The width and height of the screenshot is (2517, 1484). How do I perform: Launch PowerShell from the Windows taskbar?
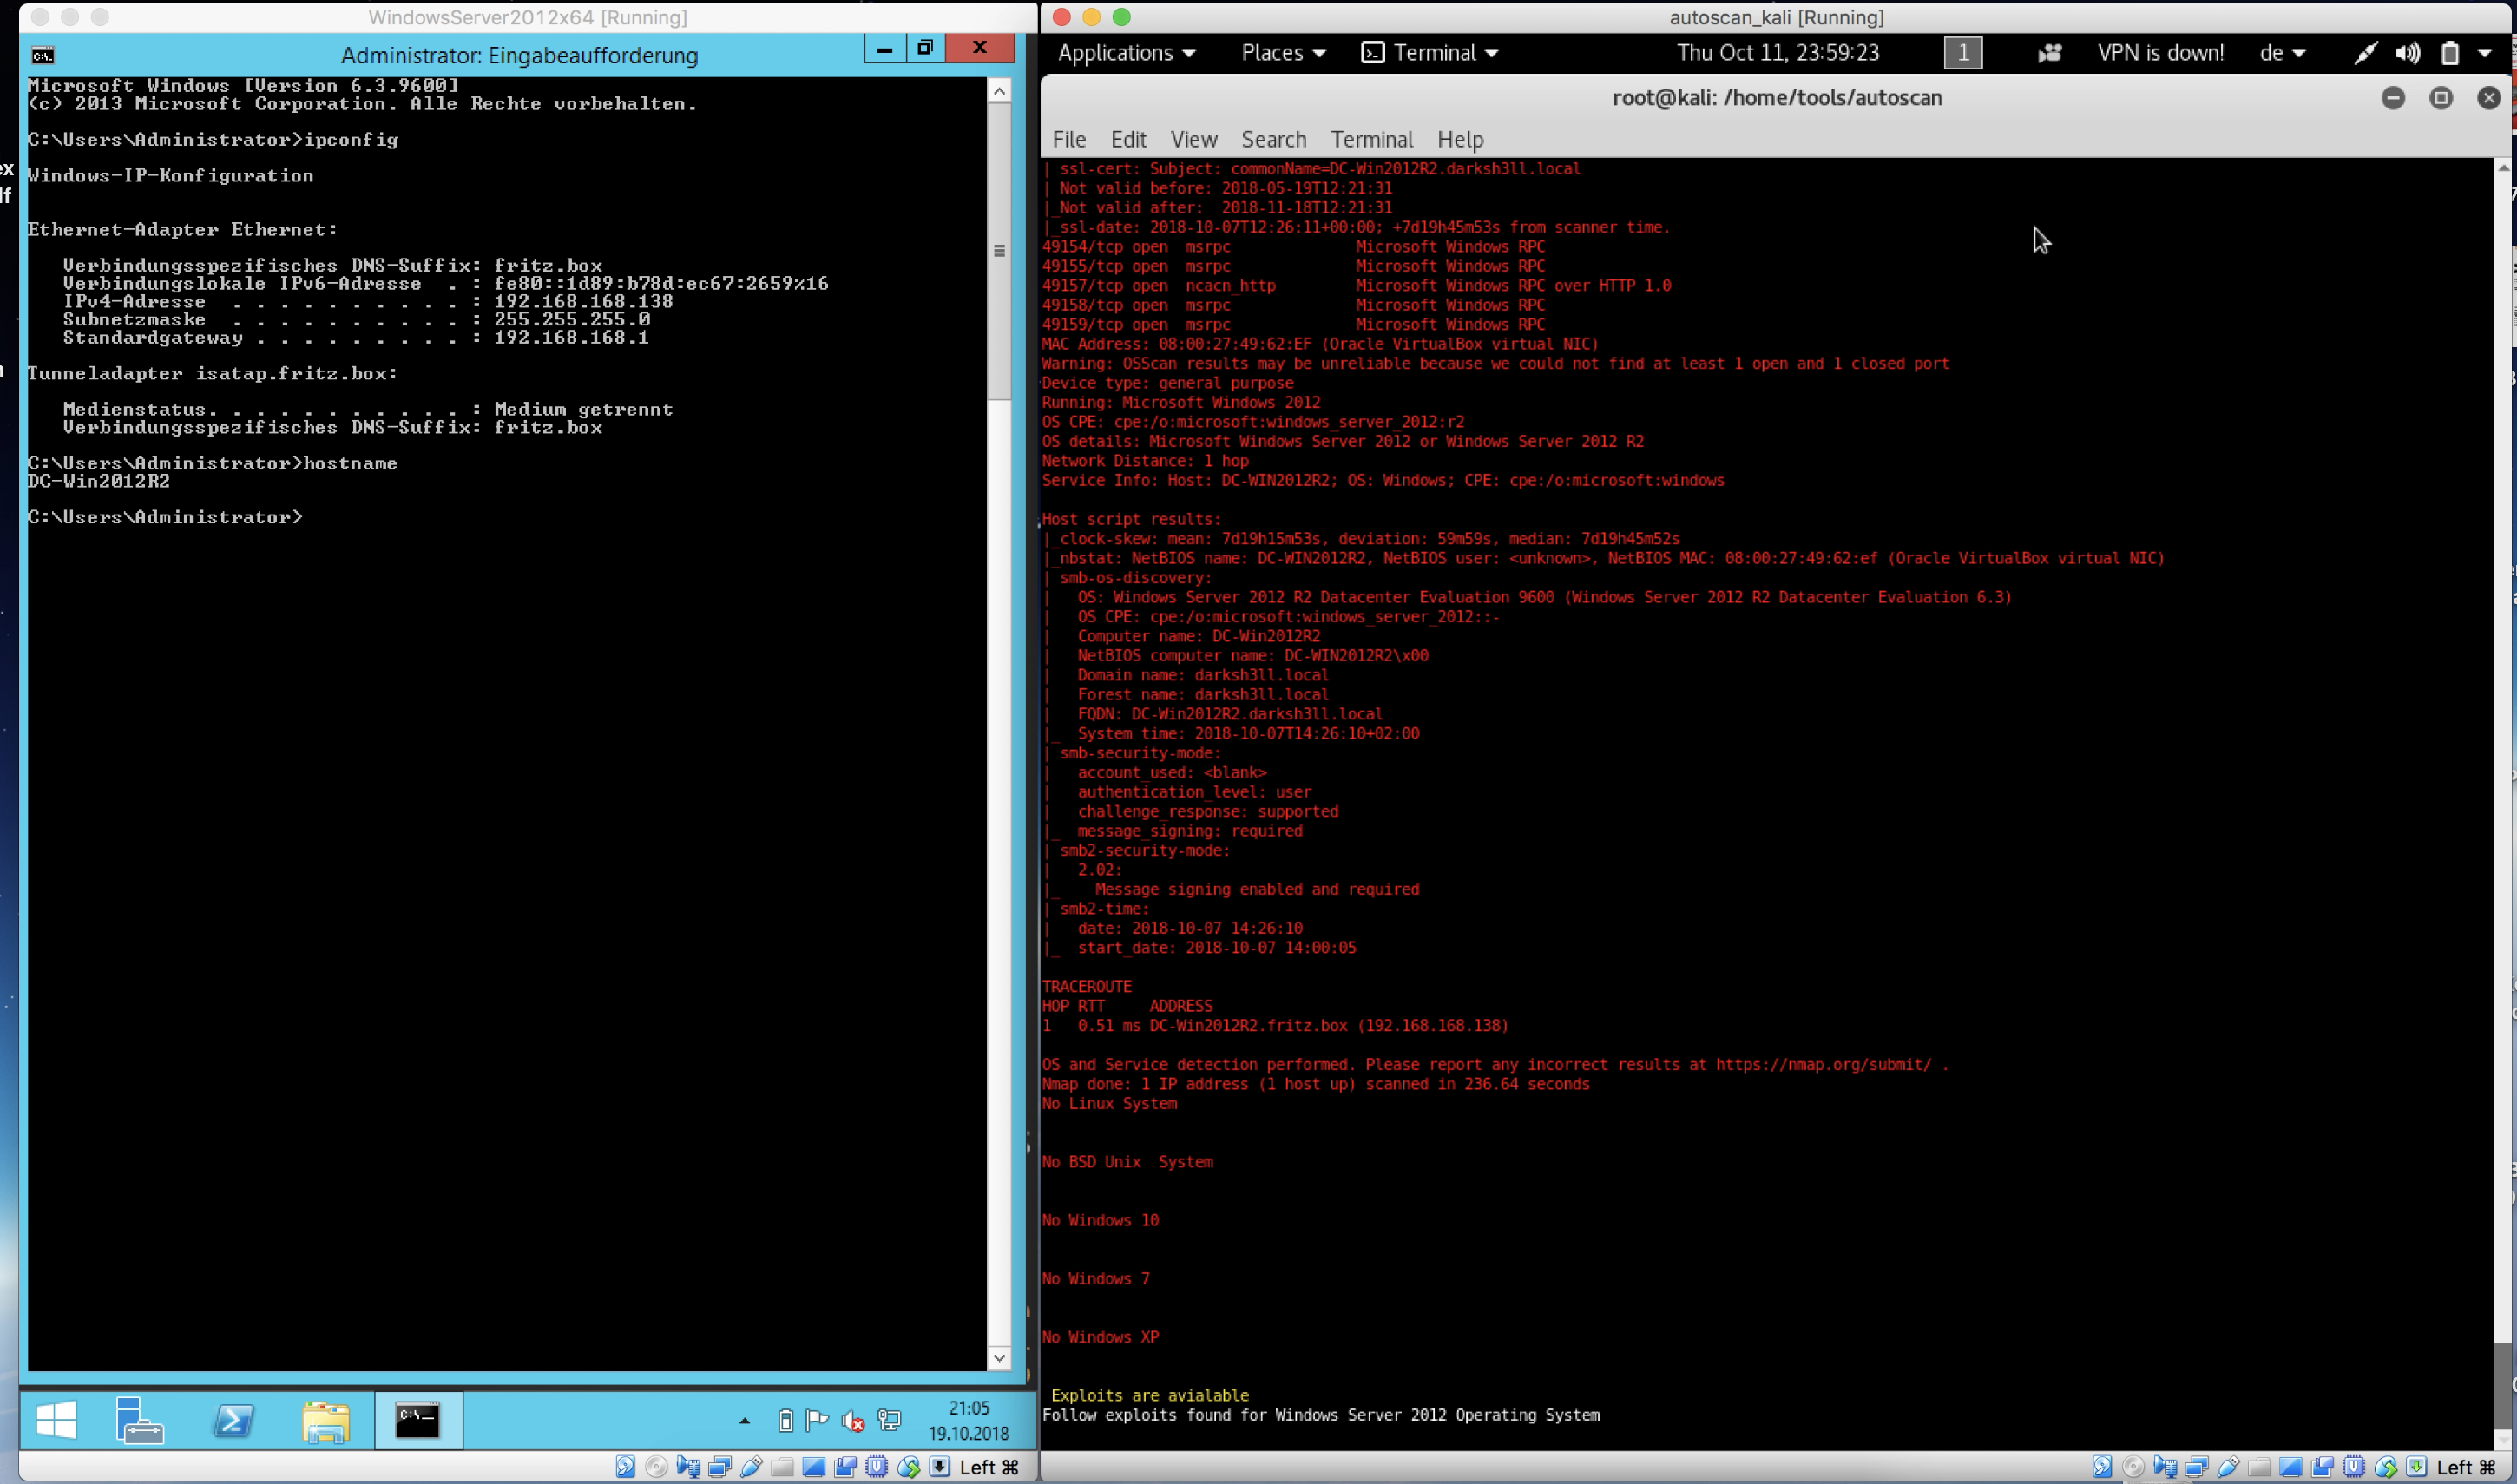tap(233, 1420)
